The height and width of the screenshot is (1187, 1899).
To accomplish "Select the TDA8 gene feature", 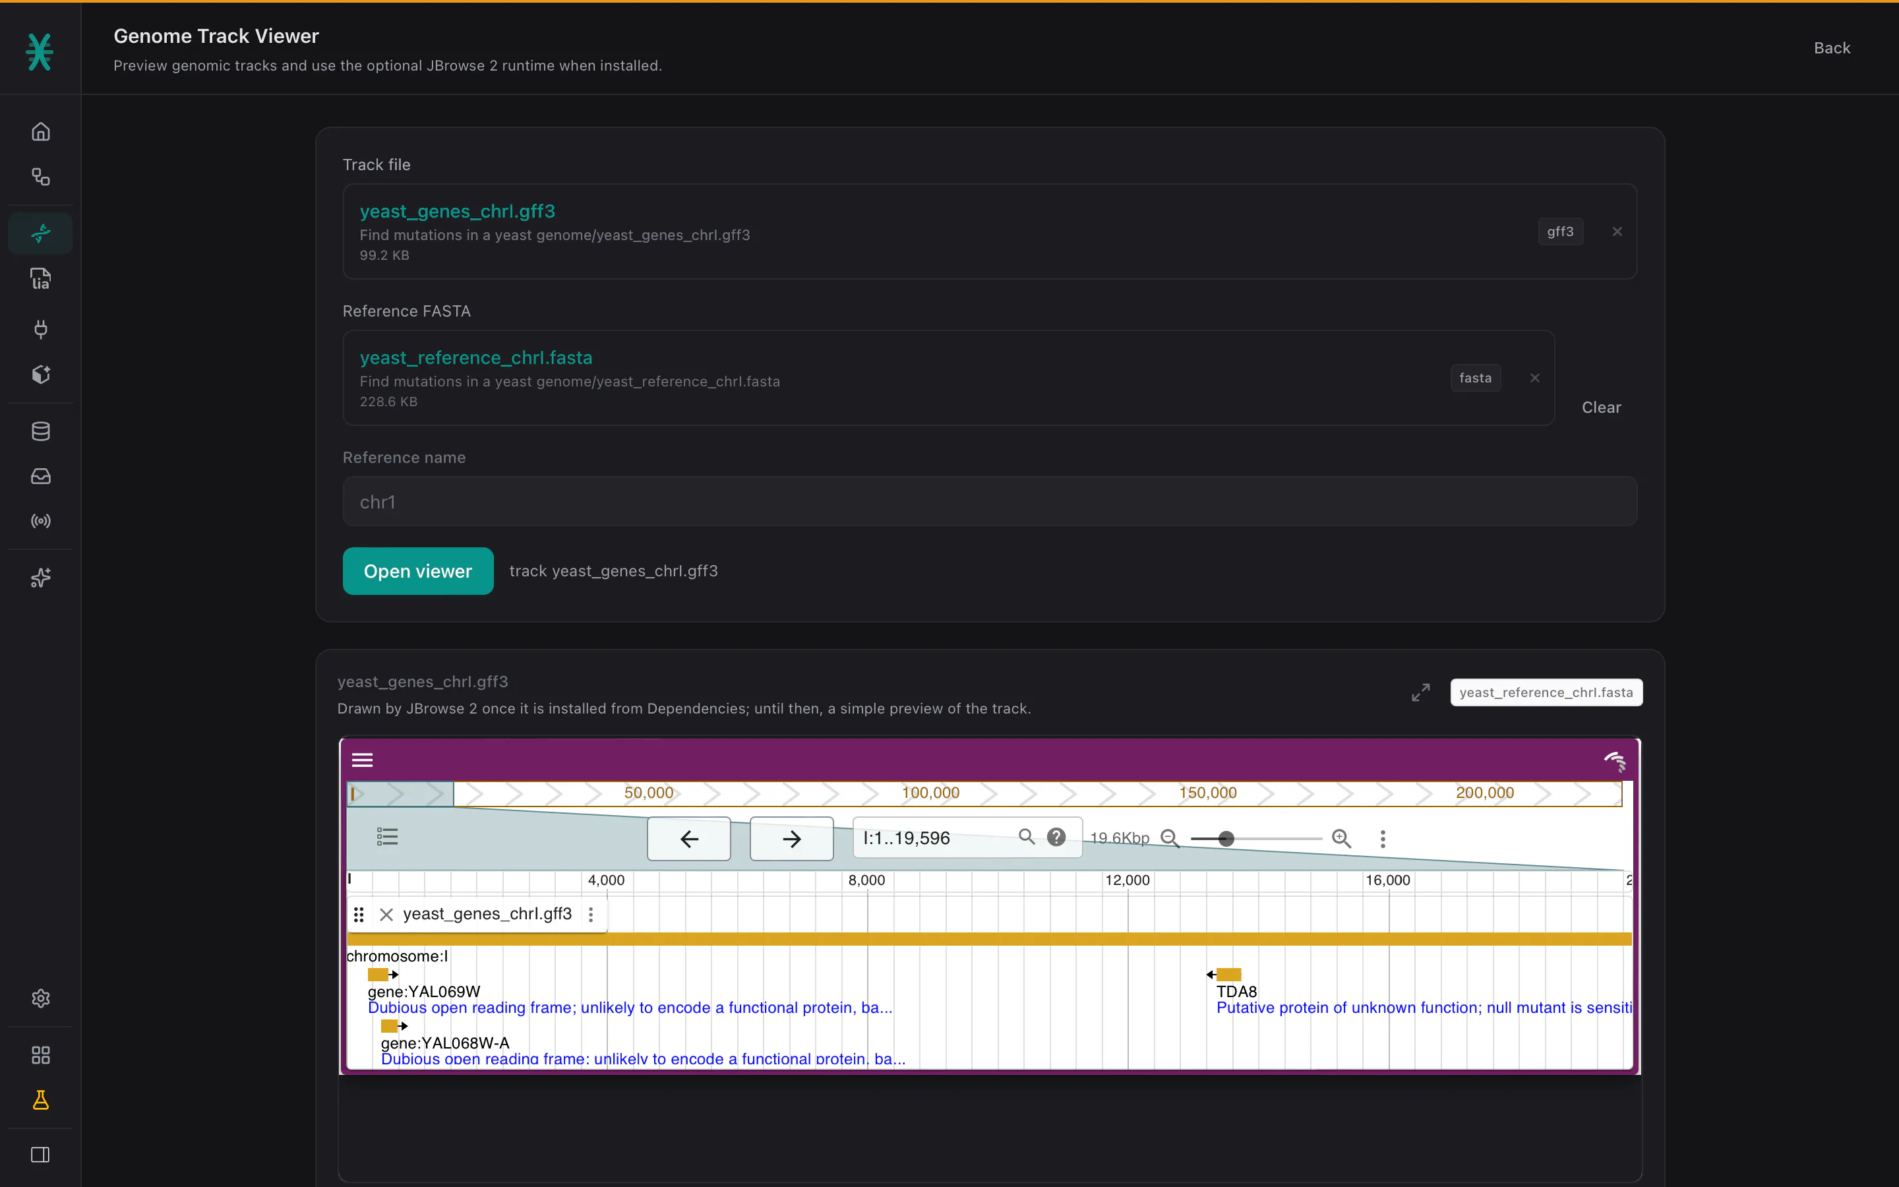I will tap(1228, 974).
